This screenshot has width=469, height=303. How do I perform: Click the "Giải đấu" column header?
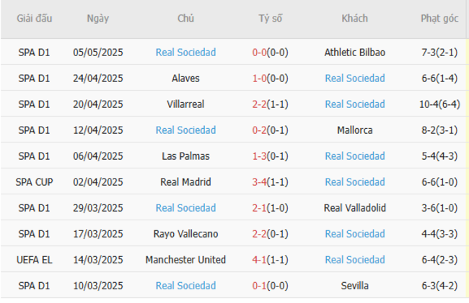click(34, 19)
